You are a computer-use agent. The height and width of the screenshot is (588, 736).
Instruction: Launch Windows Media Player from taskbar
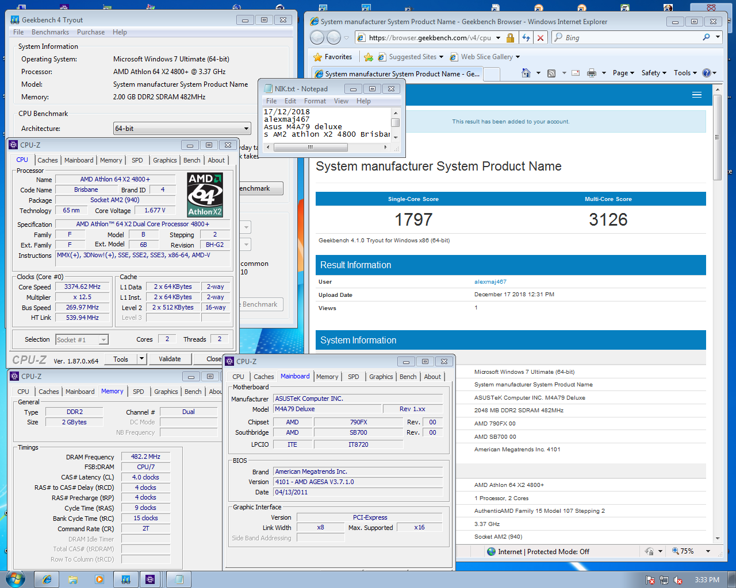(x=99, y=579)
